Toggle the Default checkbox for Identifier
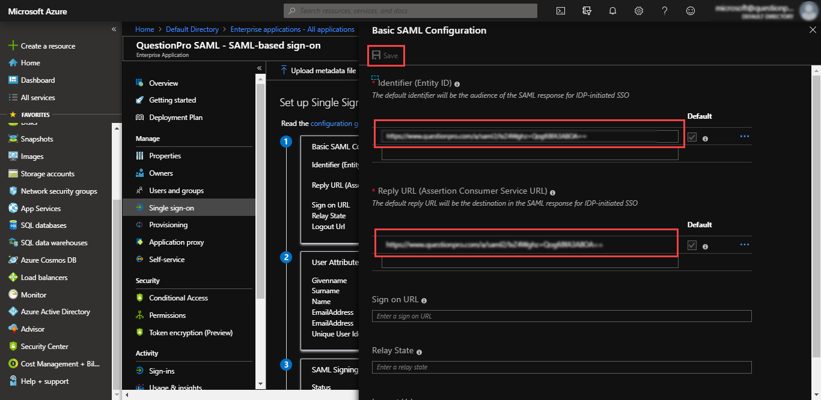Image resolution: width=821 pixels, height=400 pixels. [x=692, y=137]
